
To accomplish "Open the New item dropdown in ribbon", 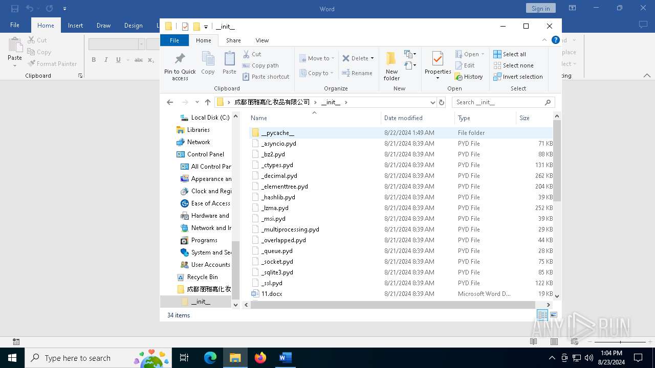I will point(410,54).
